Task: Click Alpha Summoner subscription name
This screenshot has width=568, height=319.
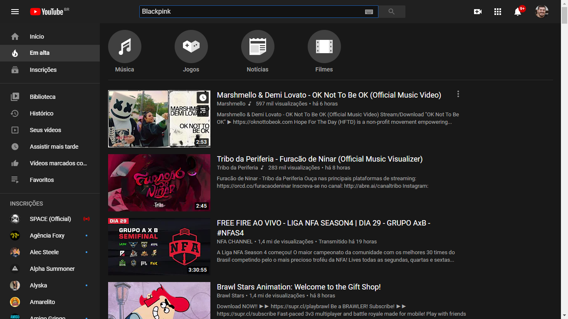Action: 52,269
